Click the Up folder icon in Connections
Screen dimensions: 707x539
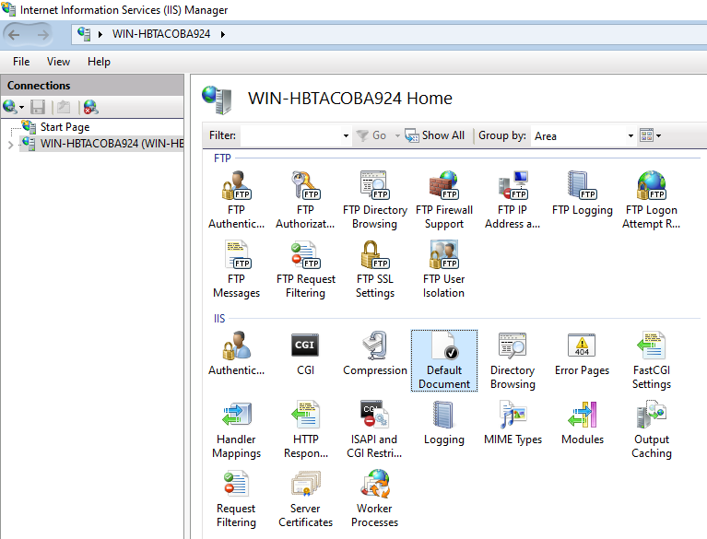[x=64, y=107]
